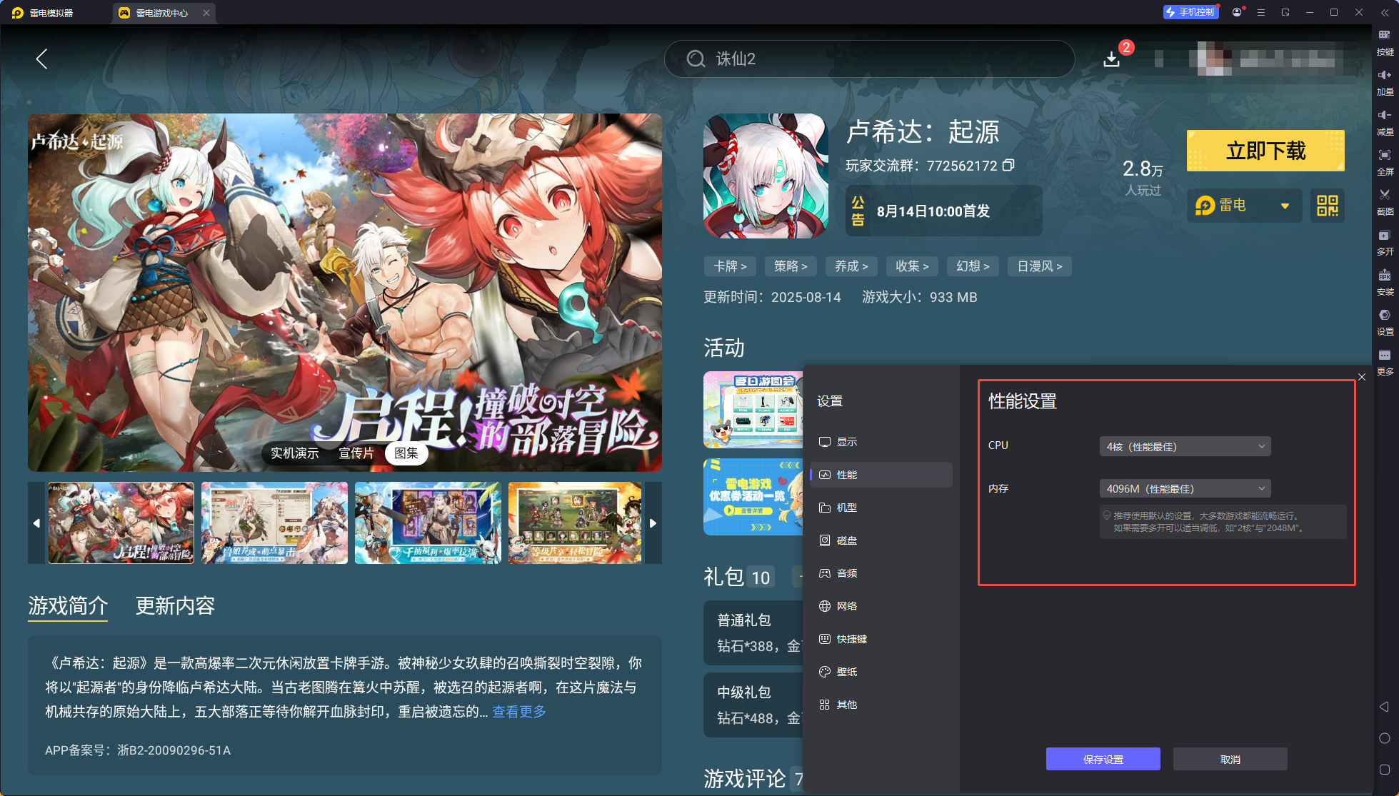The image size is (1399, 796).
Task: Open the 优惠券活动 activity banner
Action: 753,497
